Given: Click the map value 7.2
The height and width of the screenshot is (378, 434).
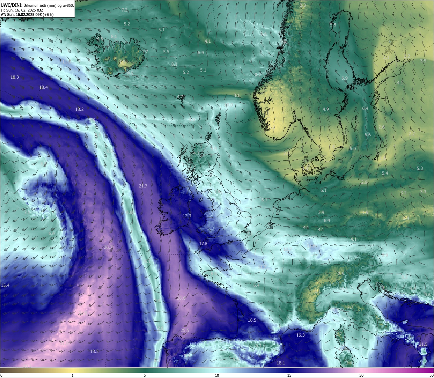Looking at the screenshot, I should (125, 10).
